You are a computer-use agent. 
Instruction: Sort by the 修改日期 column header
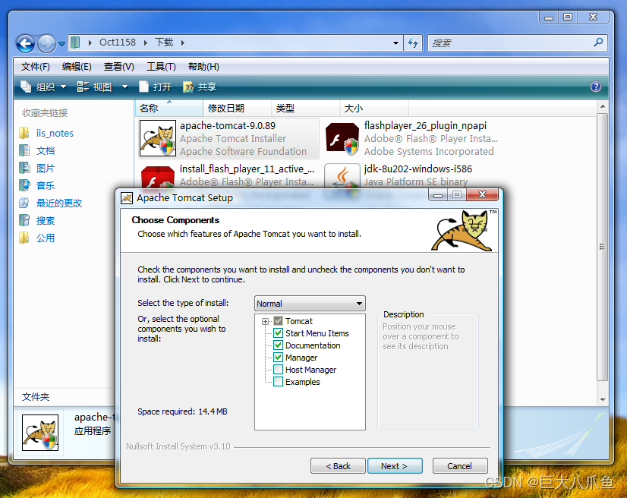point(237,109)
